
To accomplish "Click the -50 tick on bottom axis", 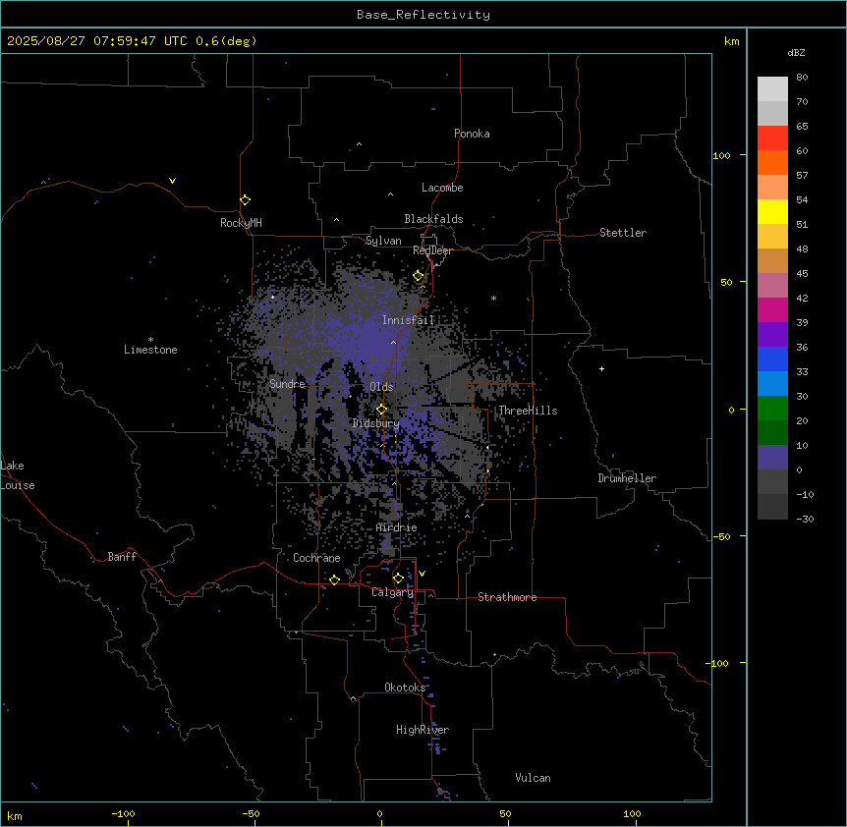I will coord(251,813).
